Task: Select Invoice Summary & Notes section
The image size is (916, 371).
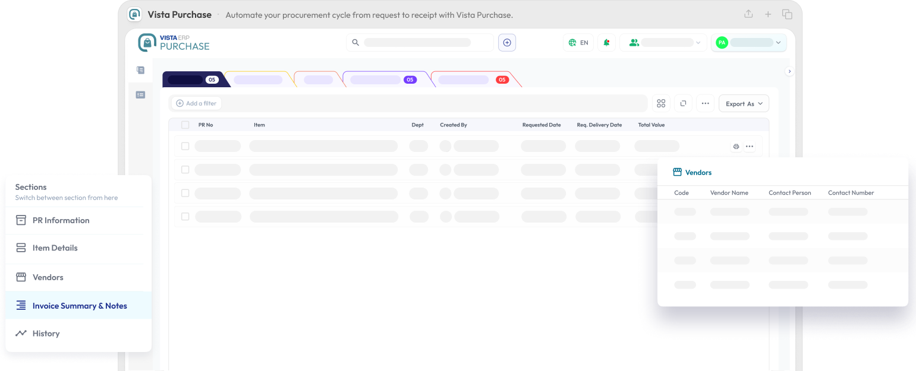Action: point(79,306)
